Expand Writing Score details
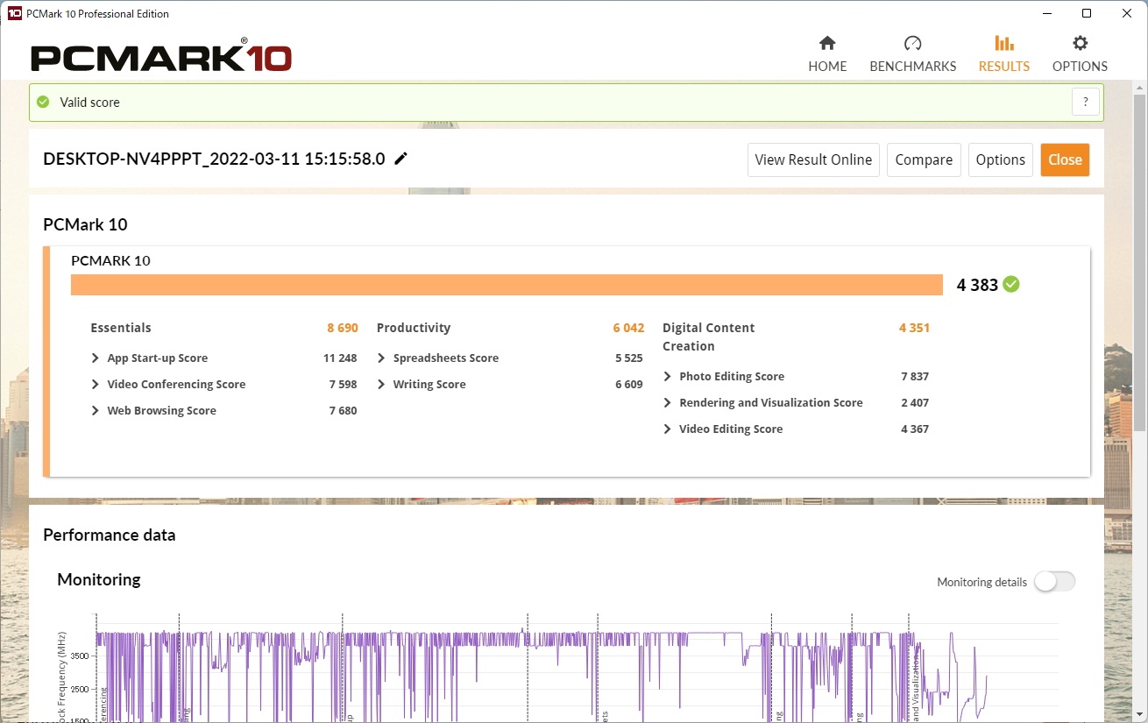This screenshot has width=1148, height=723. [x=381, y=385]
